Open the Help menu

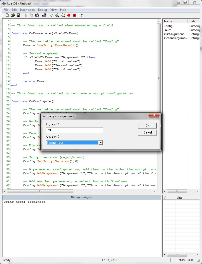[63, 10]
